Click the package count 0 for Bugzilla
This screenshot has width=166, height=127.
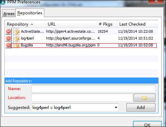(x=99, y=45)
